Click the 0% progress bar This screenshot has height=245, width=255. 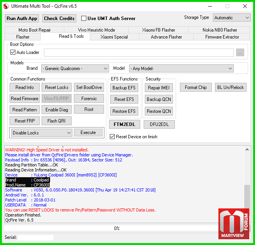click(x=117, y=228)
